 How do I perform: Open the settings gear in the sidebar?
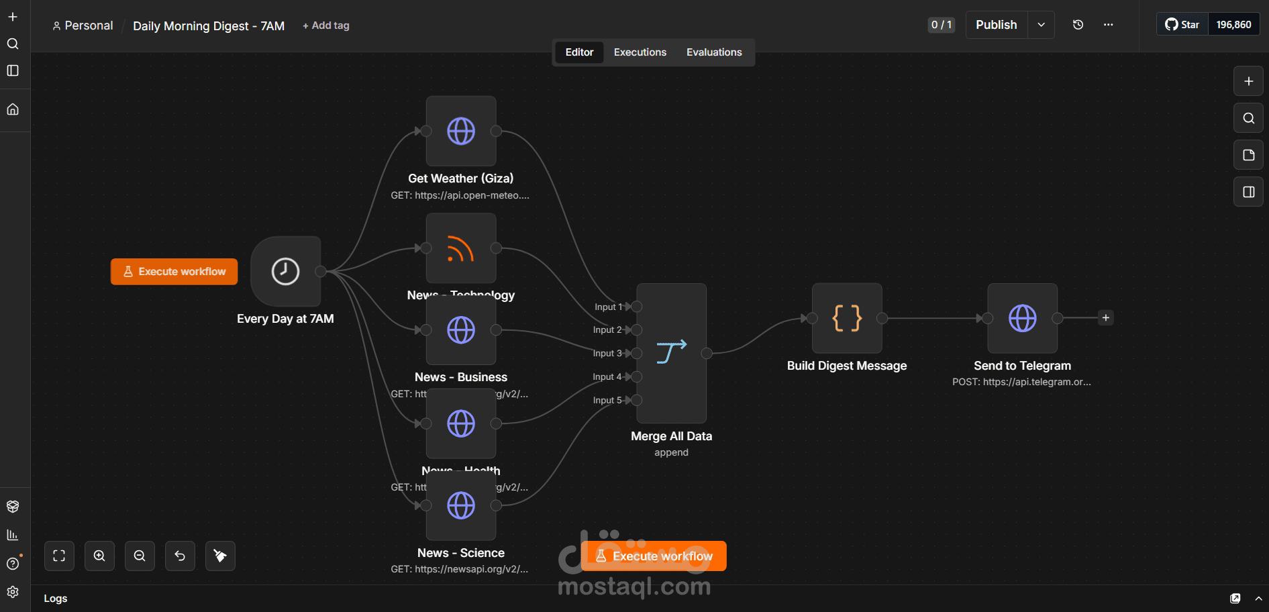coord(13,592)
